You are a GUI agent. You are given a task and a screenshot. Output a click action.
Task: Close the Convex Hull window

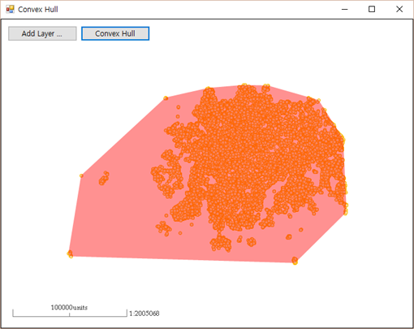tap(399, 9)
